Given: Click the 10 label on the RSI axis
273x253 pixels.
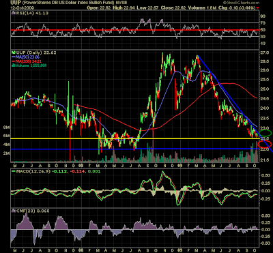Looking at the screenshot, I should [263, 43].
